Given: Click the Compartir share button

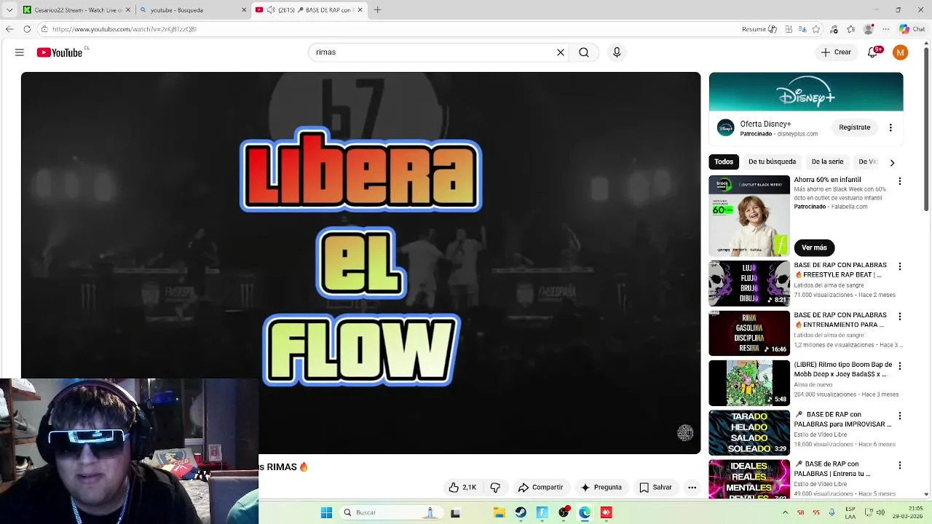Looking at the screenshot, I should (x=540, y=488).
